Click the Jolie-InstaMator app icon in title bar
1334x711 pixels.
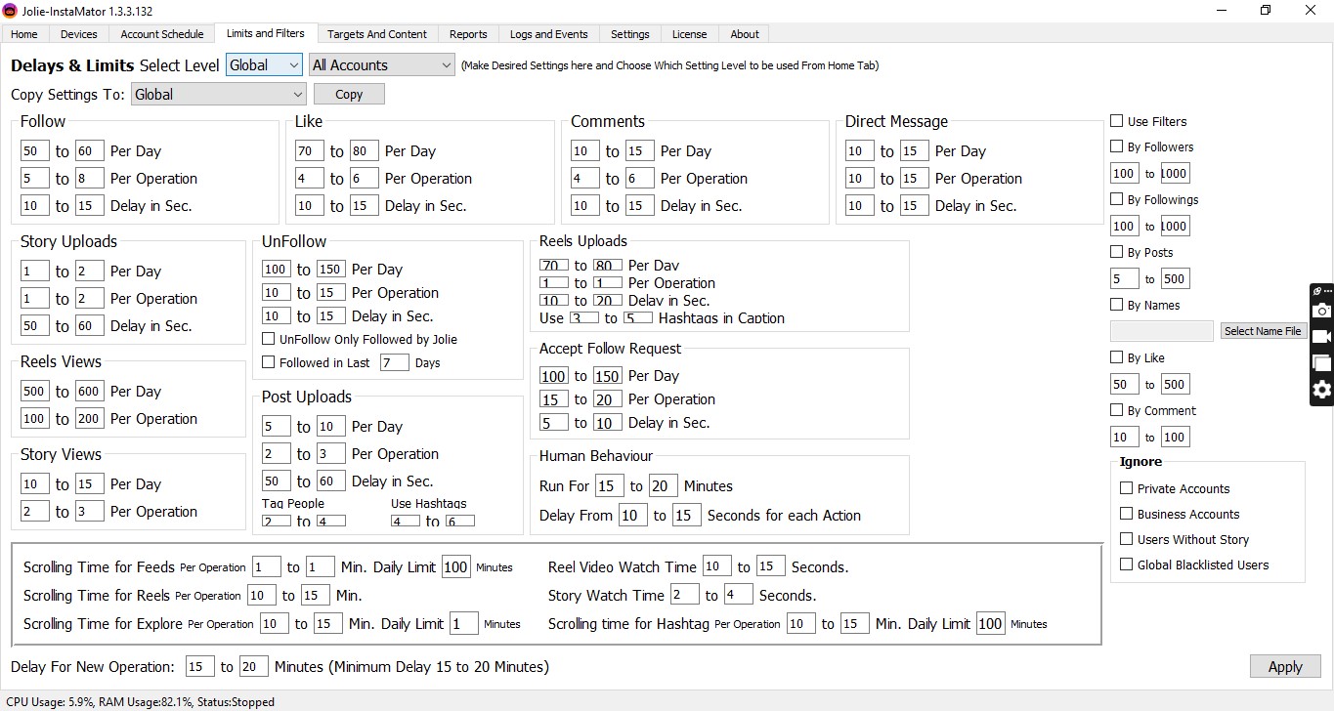11,11
